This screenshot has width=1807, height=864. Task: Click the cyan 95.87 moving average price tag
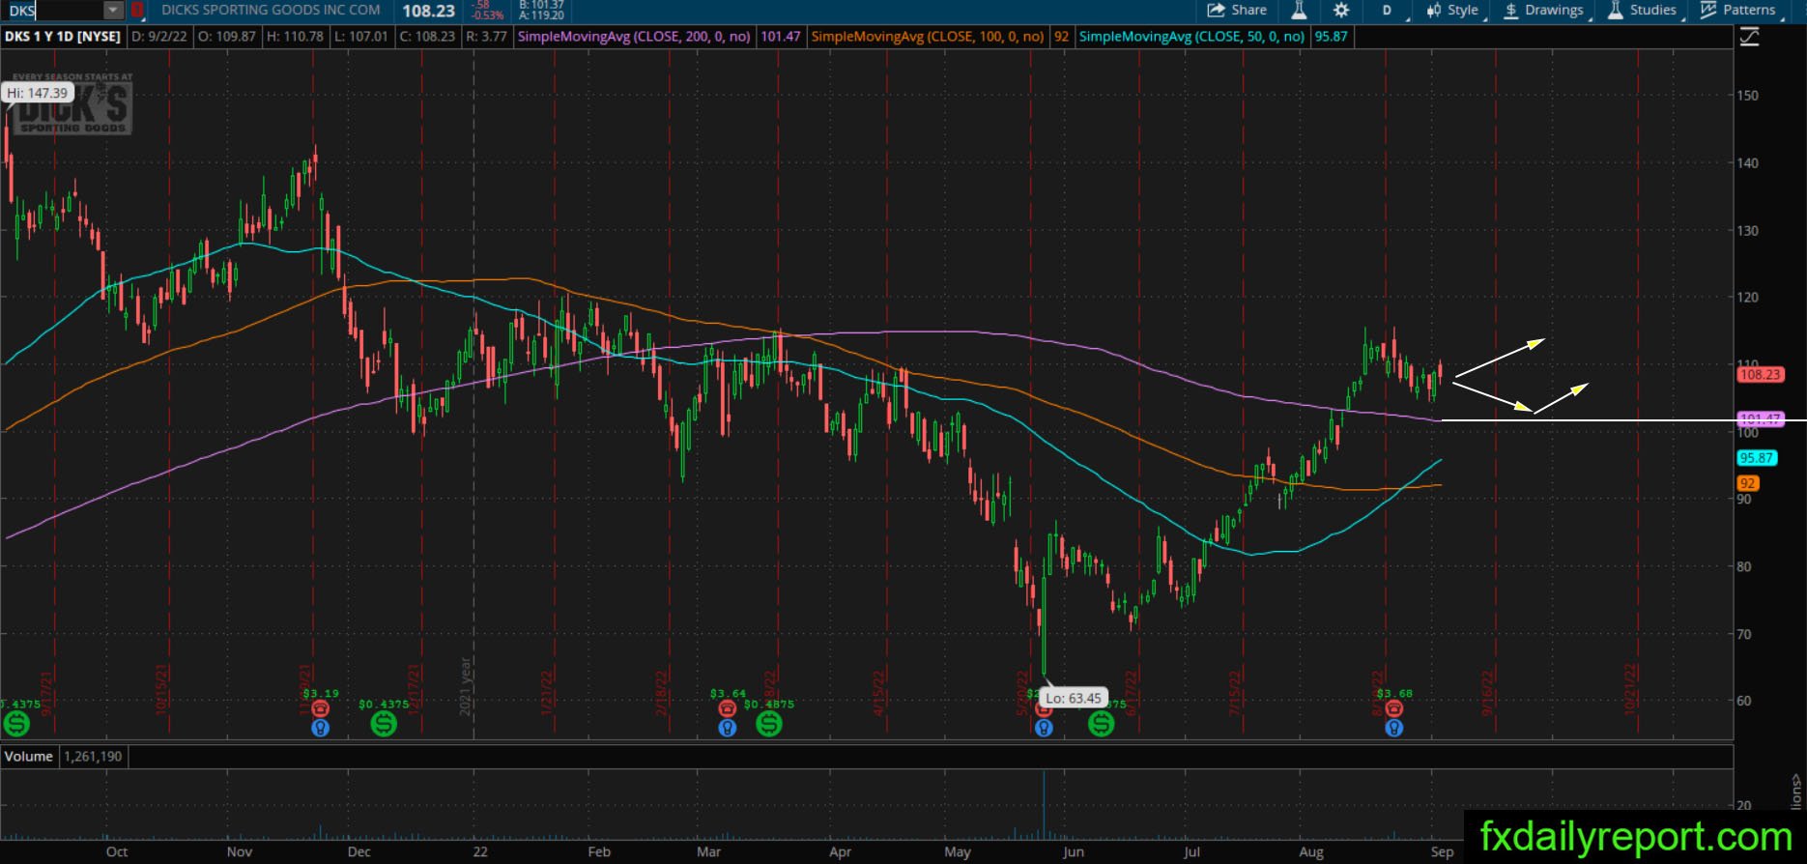(x=1757, y=458)
